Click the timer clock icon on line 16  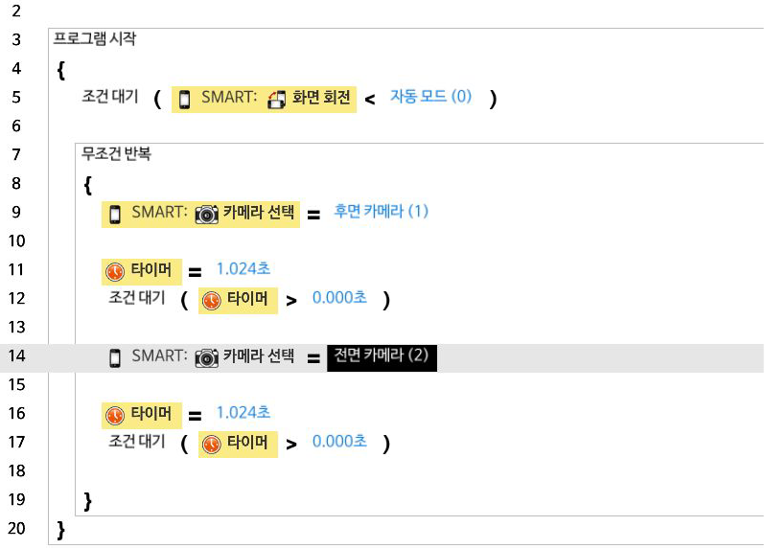point(115,415)
